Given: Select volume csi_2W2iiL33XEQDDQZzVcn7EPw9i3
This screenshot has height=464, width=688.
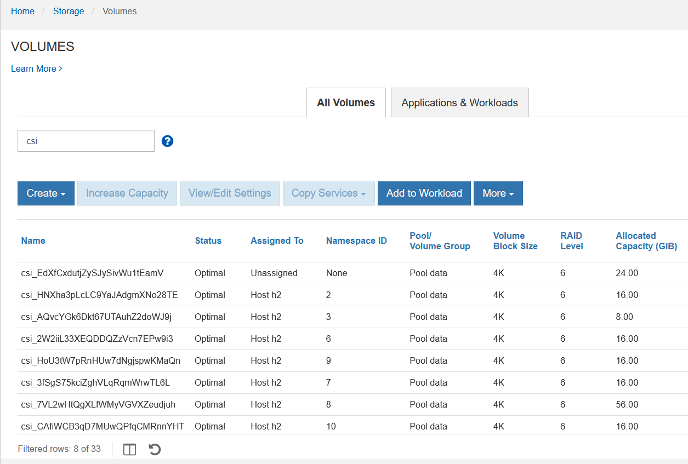Looking at the screenshot, I should [97, 339].
